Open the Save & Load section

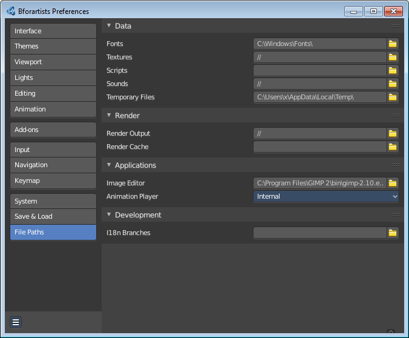(53, 216)
